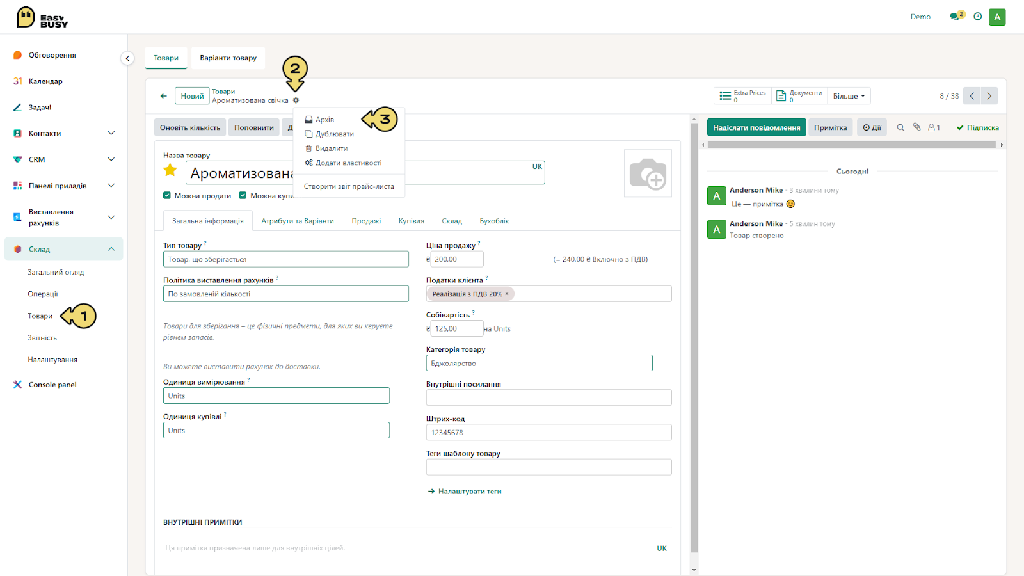Click the Надіслати повідомлення button
Image resolution: width=1024 pixels, height=576 pixels.
[x=756, y=127]
